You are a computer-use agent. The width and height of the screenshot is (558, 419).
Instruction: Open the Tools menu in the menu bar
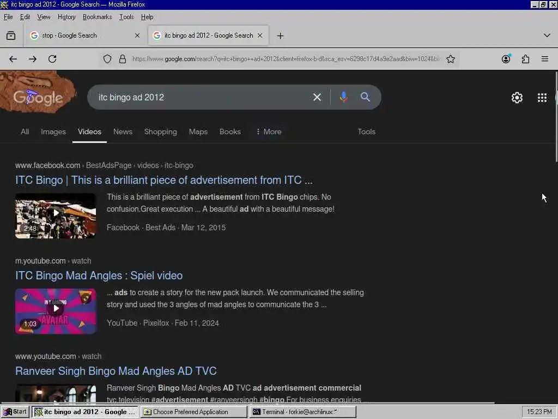coord(126,17)
